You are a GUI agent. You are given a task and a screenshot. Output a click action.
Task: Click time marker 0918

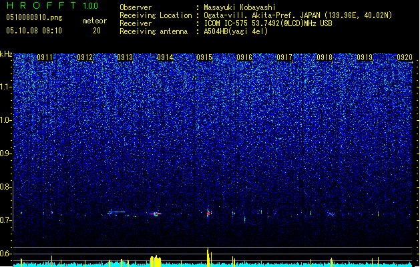[325, 57]
